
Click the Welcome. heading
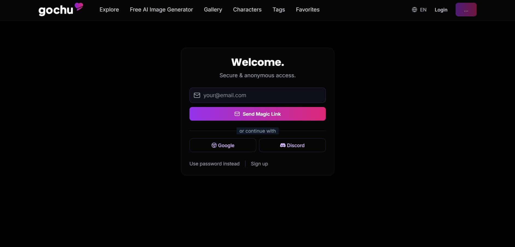(258, 62)
